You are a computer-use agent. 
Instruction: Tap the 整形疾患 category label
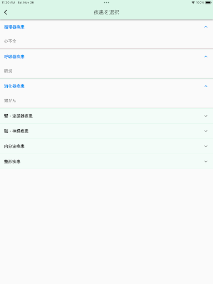coord(12,161)
